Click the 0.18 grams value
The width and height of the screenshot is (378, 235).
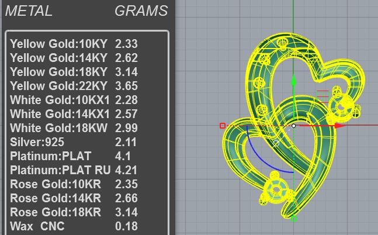(x=126, y=226)
